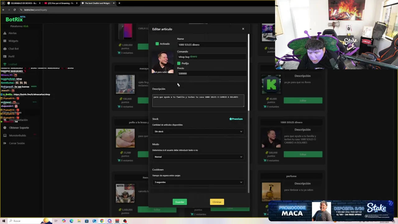
Task: Toggle the Activado checkbox
Action: [157, 44]
